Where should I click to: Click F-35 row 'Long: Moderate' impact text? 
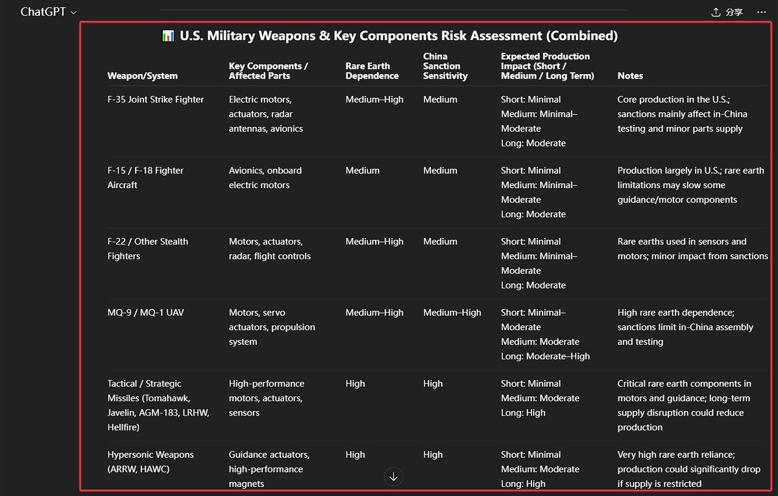click(533, 143)
